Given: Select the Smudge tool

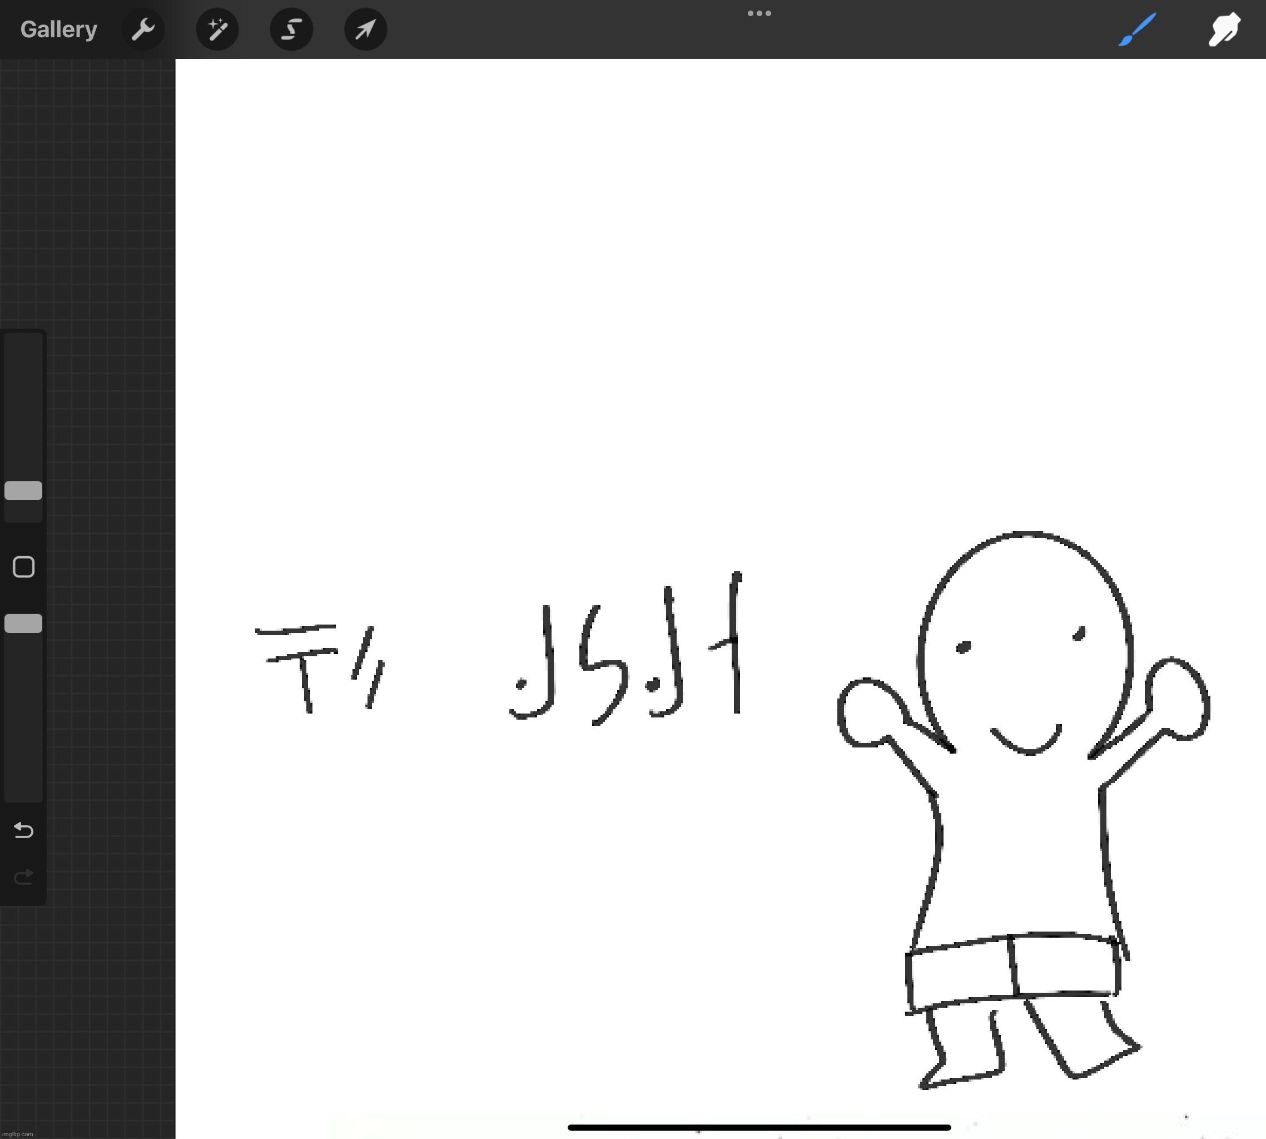Looking at the screenshot, I should [1224, 29].
